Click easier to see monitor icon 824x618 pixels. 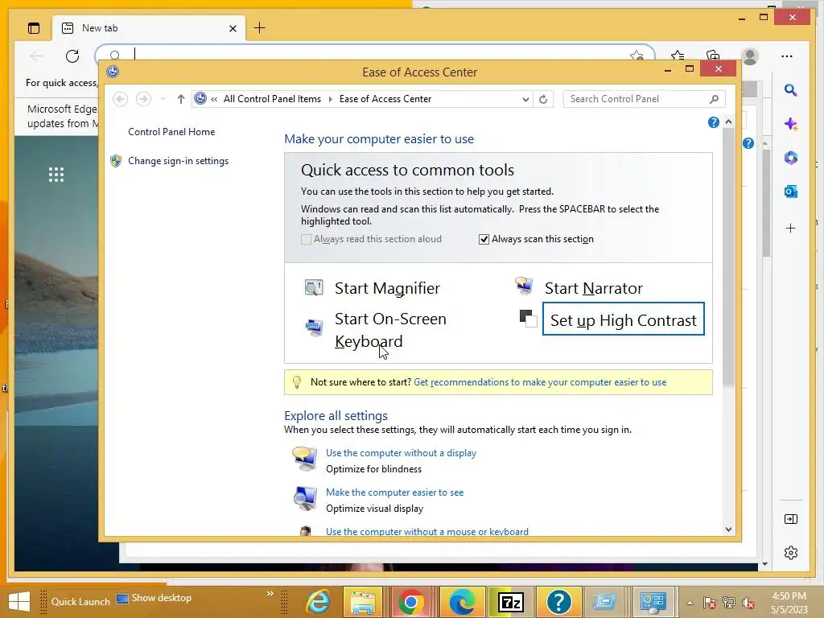click(x=305, y=498)
